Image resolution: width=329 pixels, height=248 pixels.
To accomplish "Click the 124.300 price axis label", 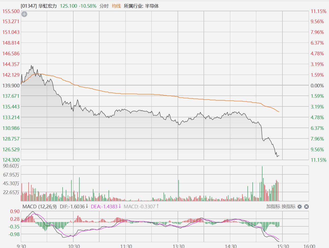I will pos(11,160).
